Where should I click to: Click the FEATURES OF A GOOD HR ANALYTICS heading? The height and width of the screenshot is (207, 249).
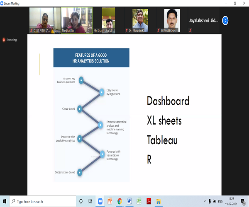[x=91, y=58]
